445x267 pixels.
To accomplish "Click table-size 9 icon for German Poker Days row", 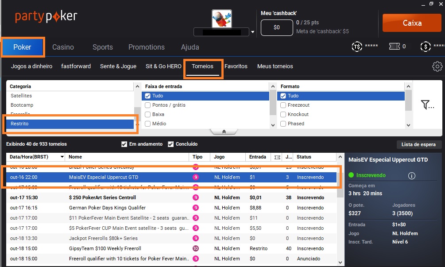I will coord(196,208).
